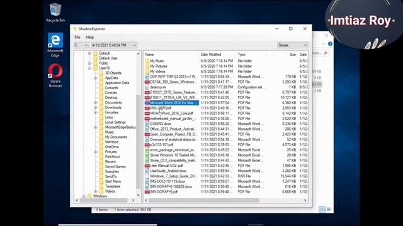Select the MOAC_Word_2016_Core.pdf icon
Image resolution: width=403 pixels, height=226 pixels.
click(147, 113)
